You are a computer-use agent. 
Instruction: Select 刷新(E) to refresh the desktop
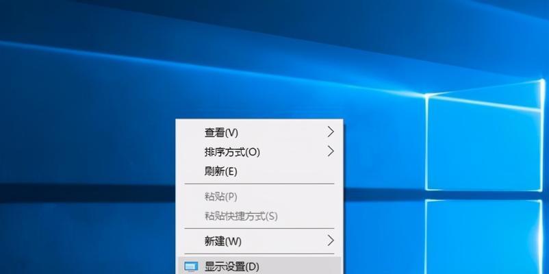pyautogui.click(x=259, y=172)
